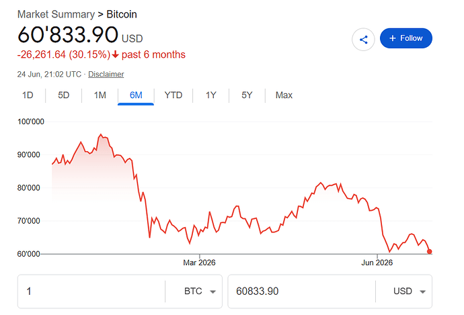Select the 1M time range
The image size is (464, 315).
coord(100,95)
